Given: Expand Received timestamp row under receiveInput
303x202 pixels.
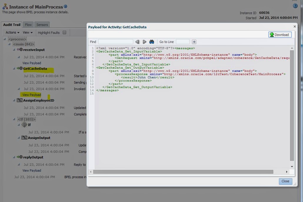Looking at the screenshot, I should [x=19, y=57].
